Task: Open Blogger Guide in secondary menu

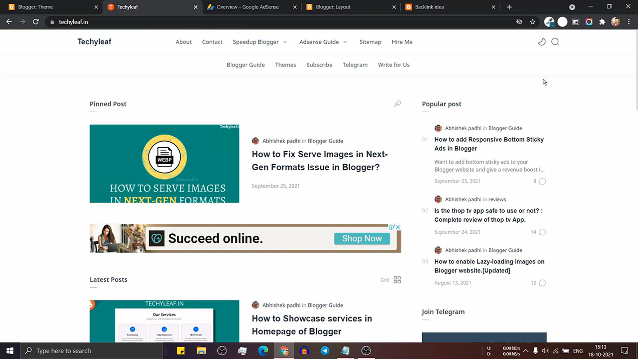Action: 246,65
